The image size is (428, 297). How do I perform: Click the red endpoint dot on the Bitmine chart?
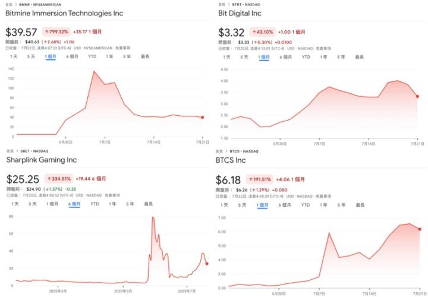pyautogui.click(x=202, y=117)
